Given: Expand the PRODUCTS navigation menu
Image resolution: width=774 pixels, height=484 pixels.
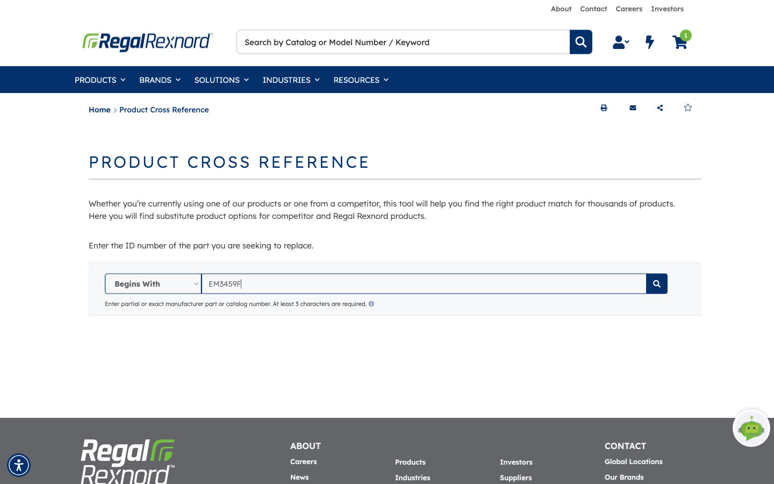Looking at the screenshot, I should [100, 80].
